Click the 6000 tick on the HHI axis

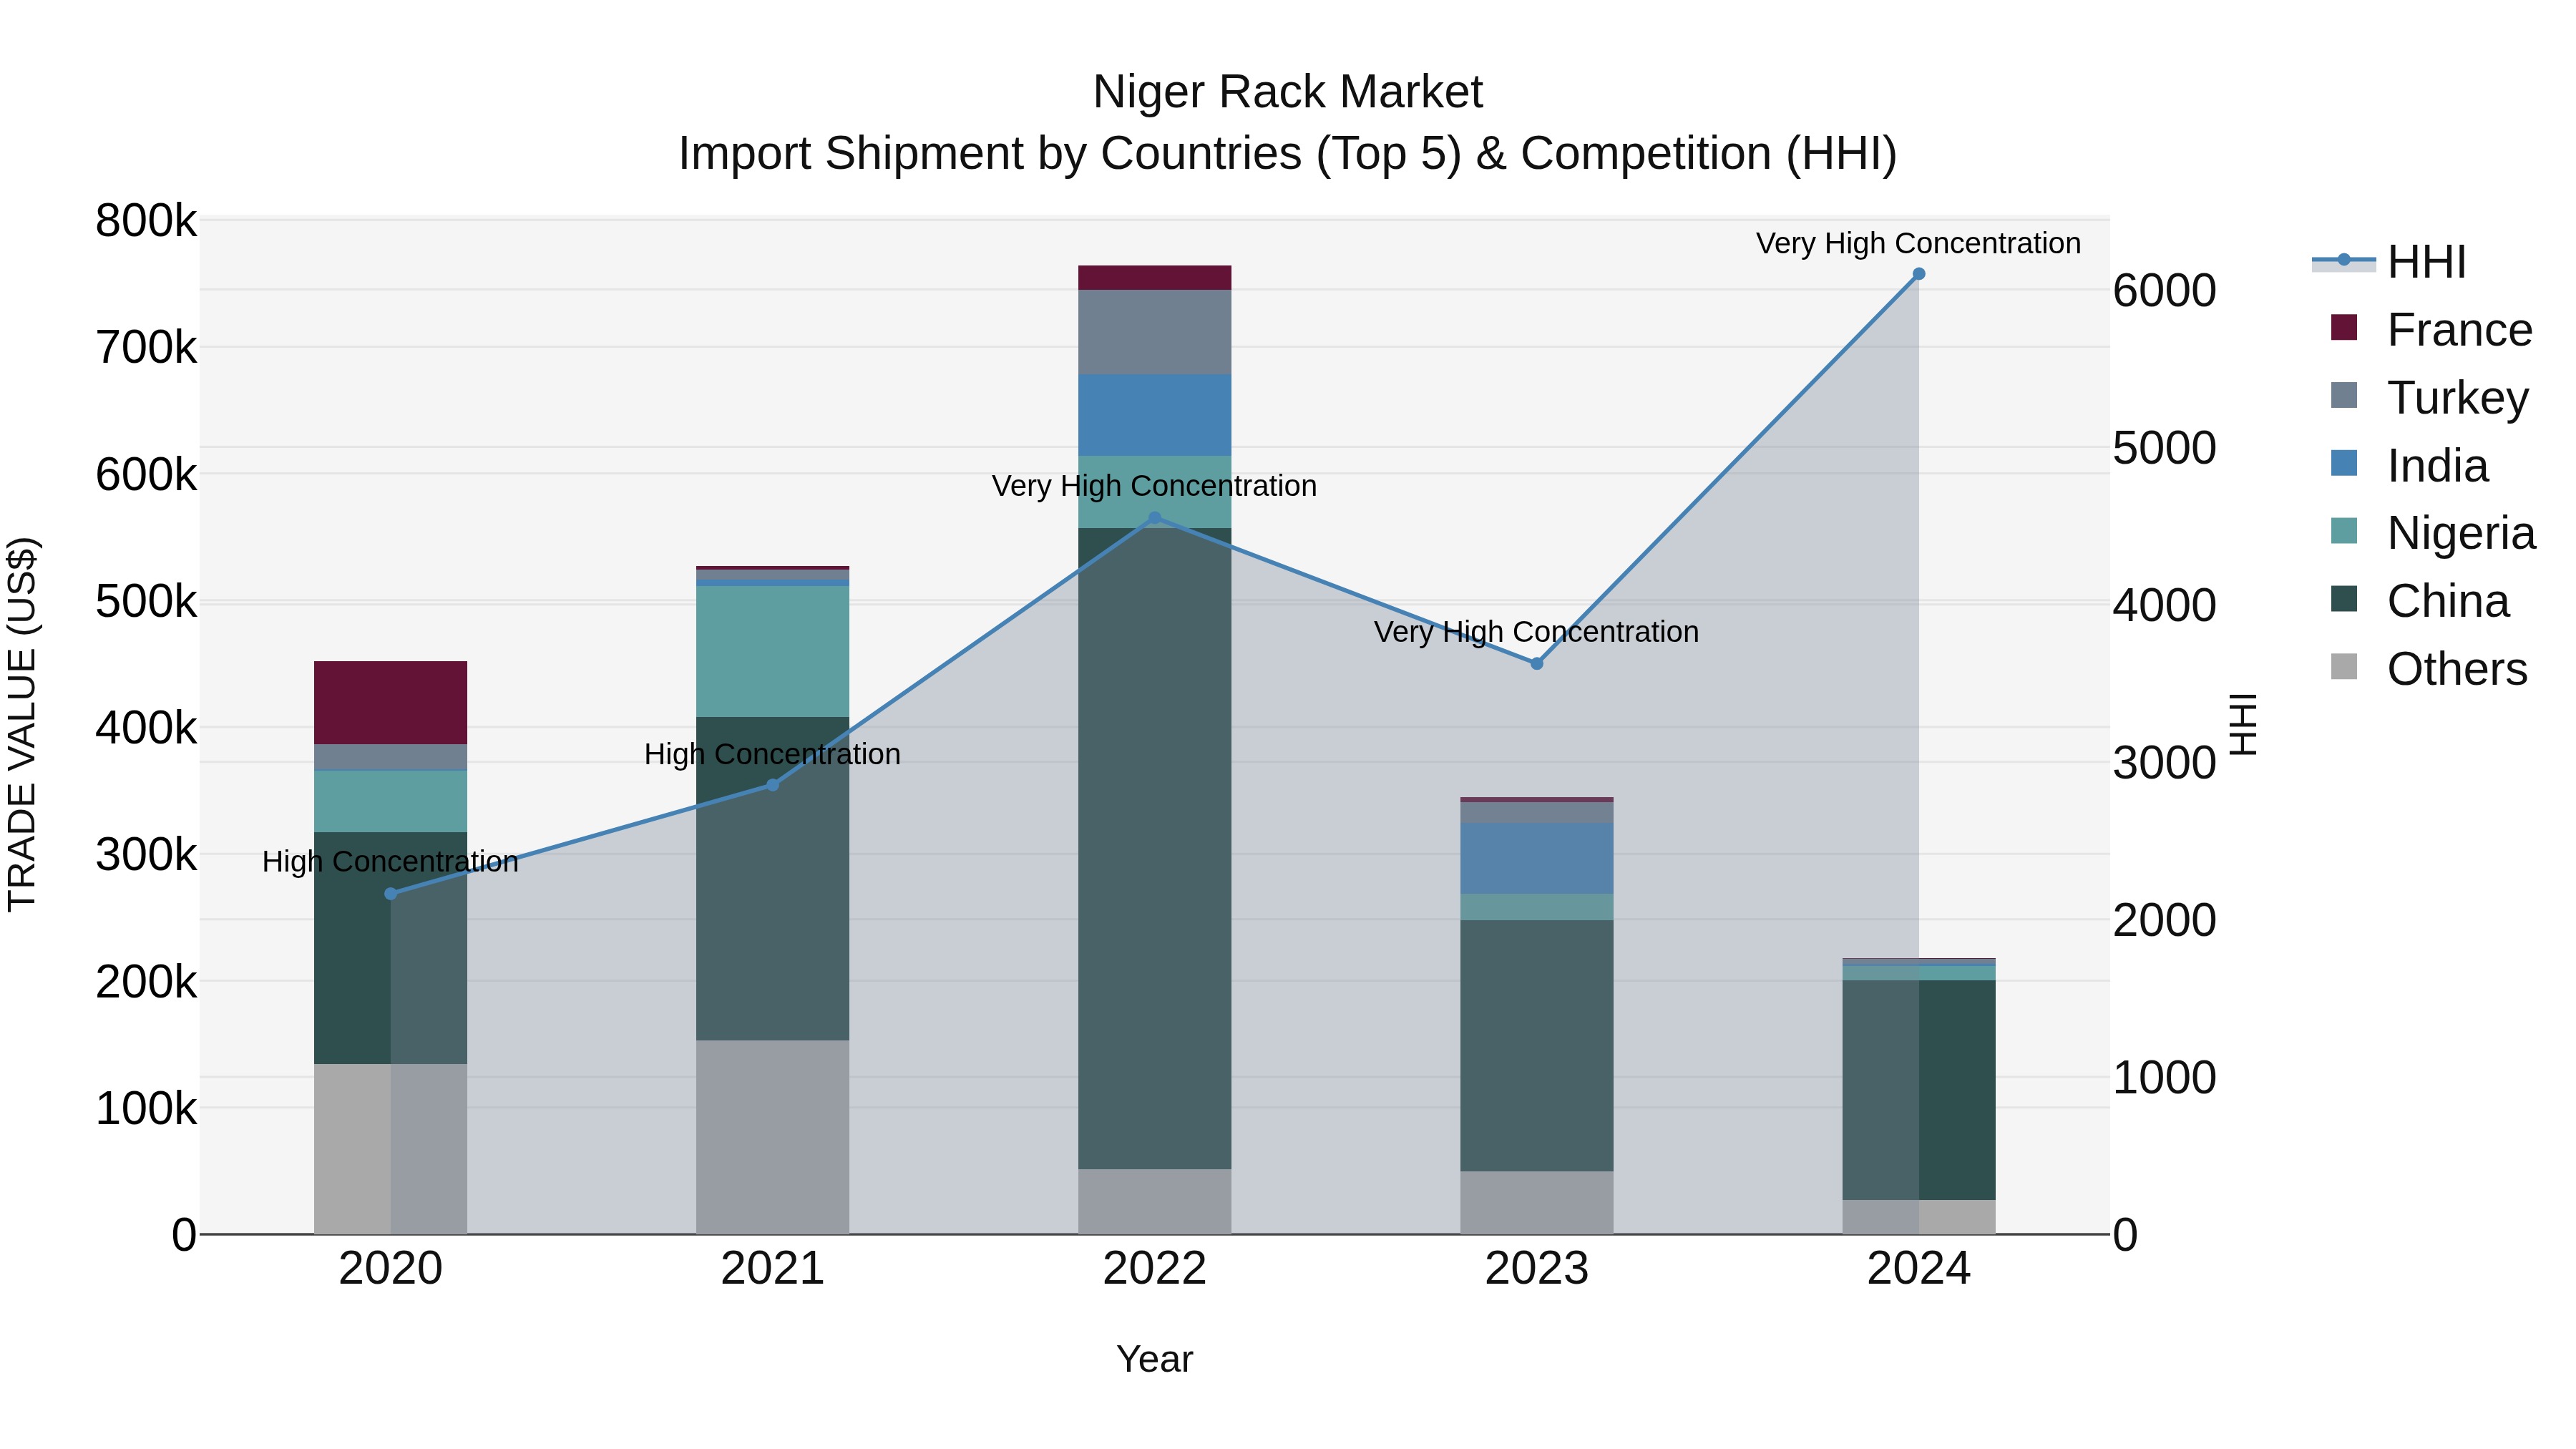(x=2165, y=291)
